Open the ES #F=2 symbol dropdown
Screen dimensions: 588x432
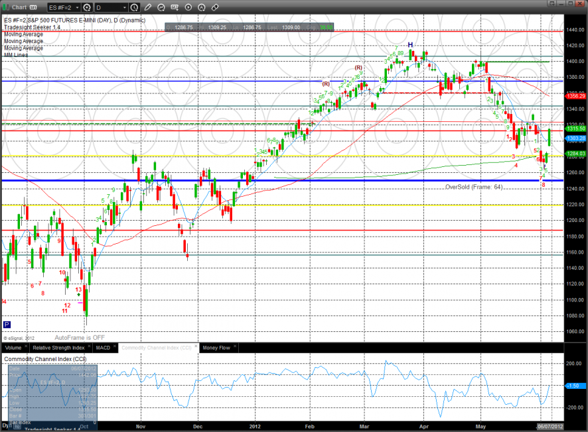pyautogui.click(x=64, y=7)
